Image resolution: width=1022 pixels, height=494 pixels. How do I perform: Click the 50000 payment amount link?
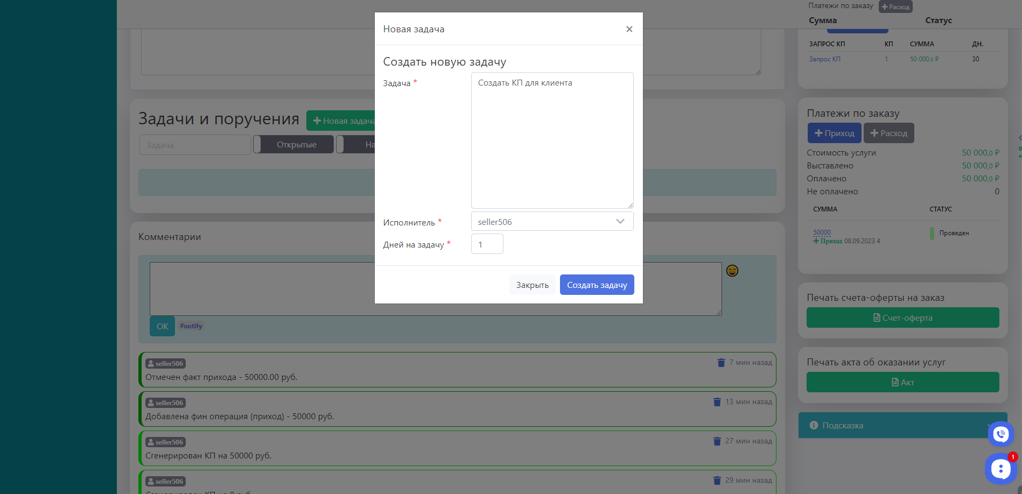(x=822, y=232)
